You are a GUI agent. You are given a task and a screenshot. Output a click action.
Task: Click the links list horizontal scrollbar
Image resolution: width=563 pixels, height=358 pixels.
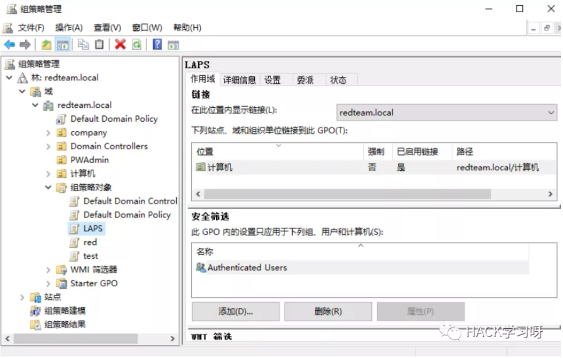point(347,194)
